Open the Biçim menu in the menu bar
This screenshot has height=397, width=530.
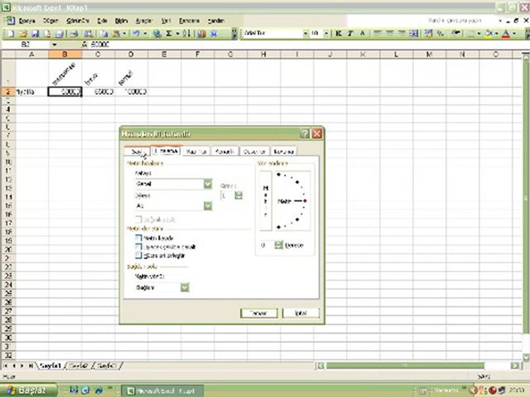121,21
